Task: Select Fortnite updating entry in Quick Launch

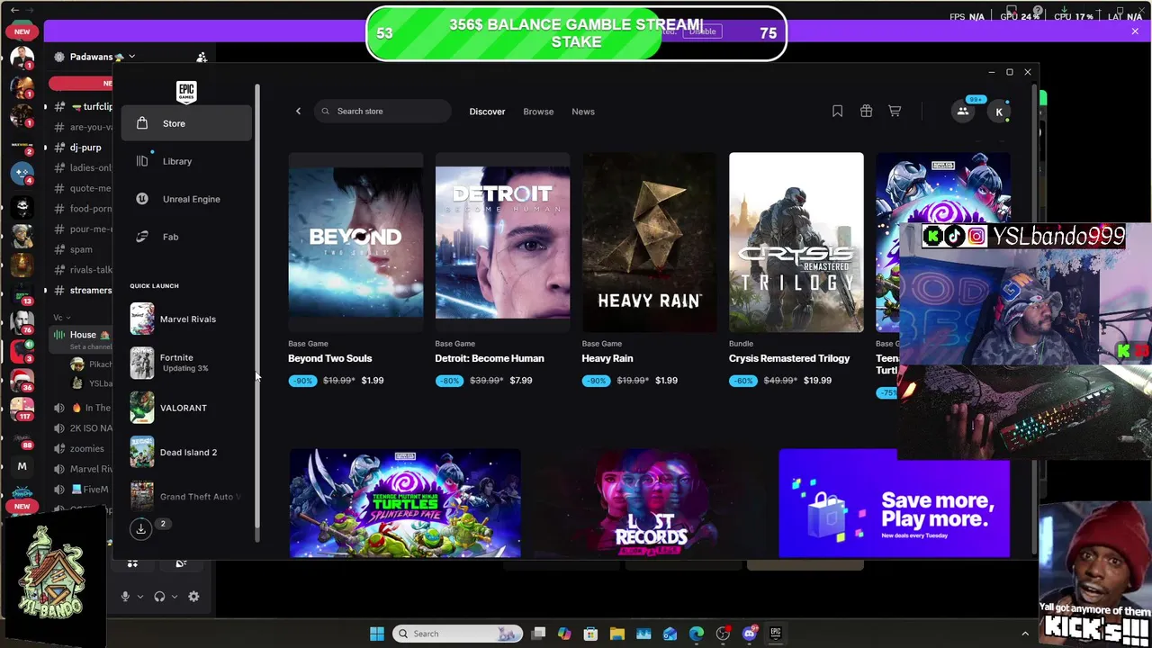Action: point(186,363)
